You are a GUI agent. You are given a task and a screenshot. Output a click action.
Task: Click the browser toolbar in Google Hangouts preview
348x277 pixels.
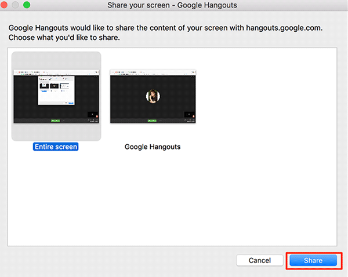tap(153, 72)
